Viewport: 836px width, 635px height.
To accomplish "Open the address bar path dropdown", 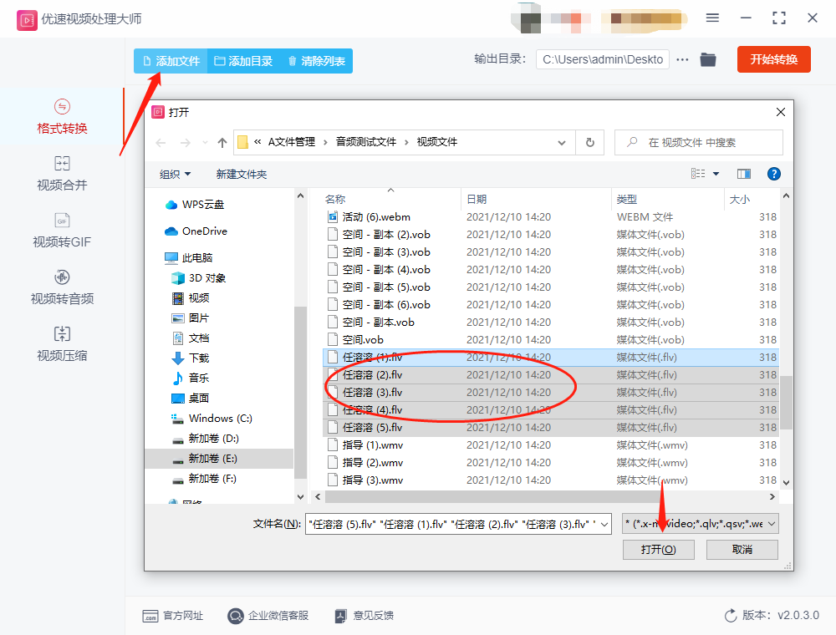I will click(562, 142).
